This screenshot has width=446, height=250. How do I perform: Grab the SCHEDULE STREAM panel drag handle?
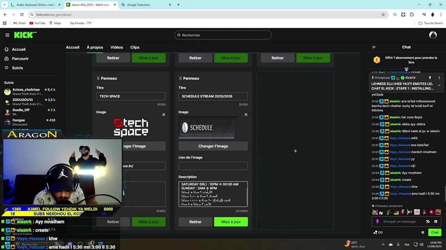(x=180, y=78)
